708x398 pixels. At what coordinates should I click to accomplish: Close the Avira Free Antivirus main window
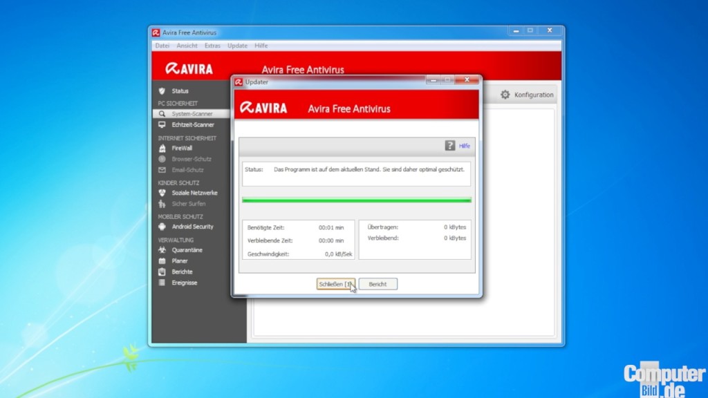click(x=550, y=30)
